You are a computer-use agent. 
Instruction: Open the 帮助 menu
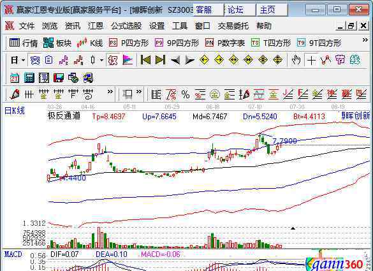(264, 26)
